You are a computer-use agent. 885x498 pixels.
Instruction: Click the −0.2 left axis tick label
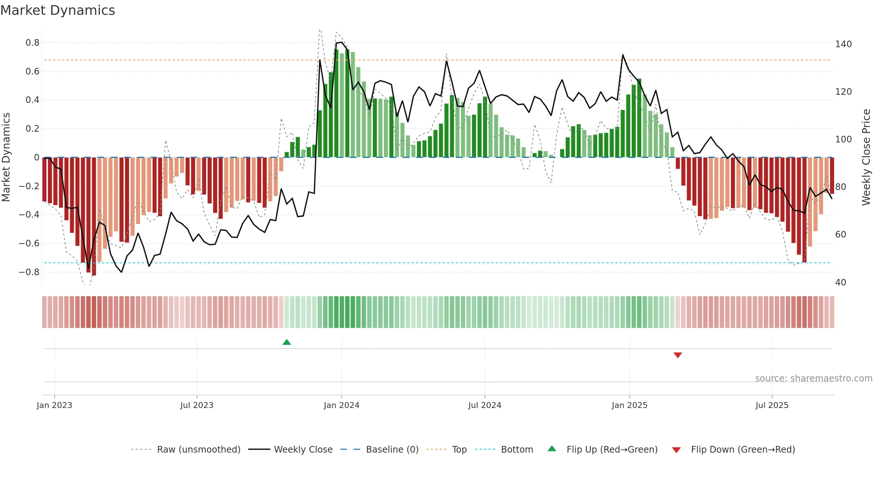(x=29, y=186)
